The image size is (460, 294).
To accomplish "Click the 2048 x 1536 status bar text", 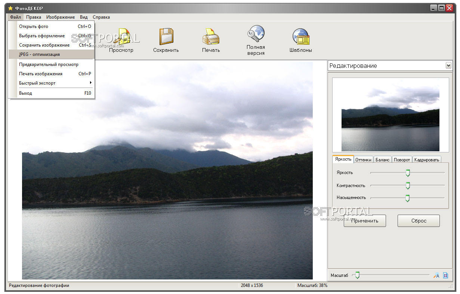I will click(x=252, y=285).
